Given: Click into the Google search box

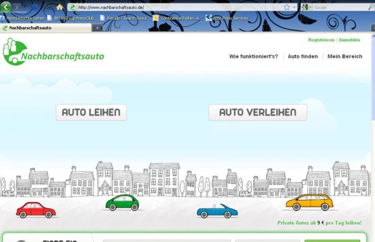Looking at the screenshot, I should click(x=339, y=7).
